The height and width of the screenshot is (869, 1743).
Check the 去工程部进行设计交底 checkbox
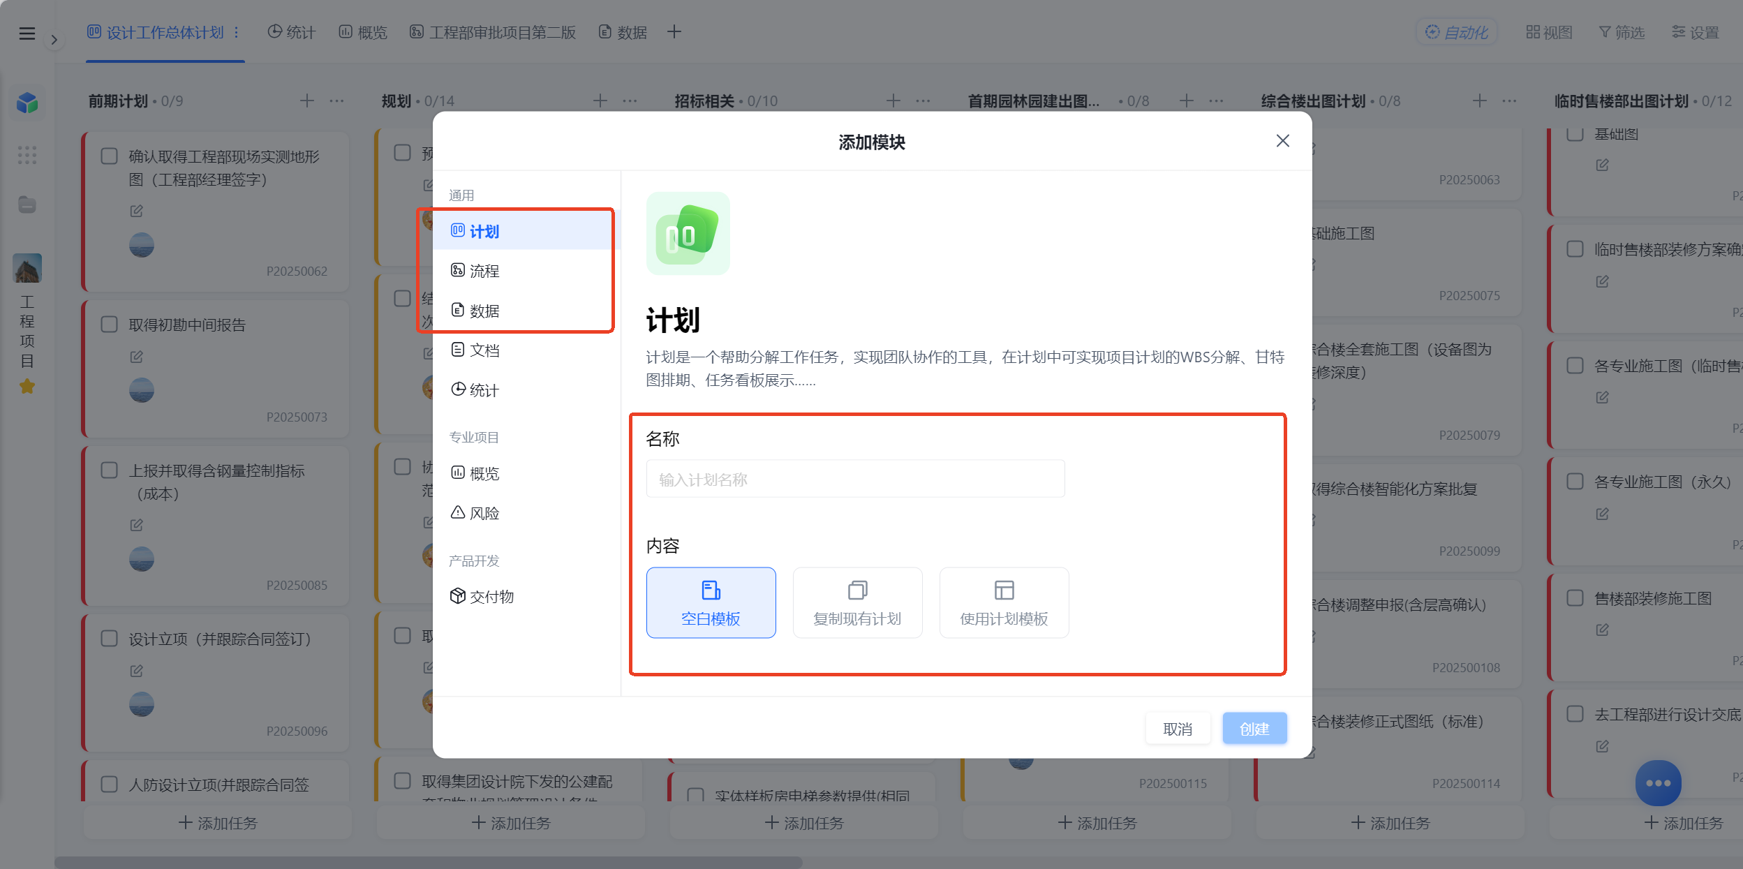pyautogui.click(x=1575, y=714)
